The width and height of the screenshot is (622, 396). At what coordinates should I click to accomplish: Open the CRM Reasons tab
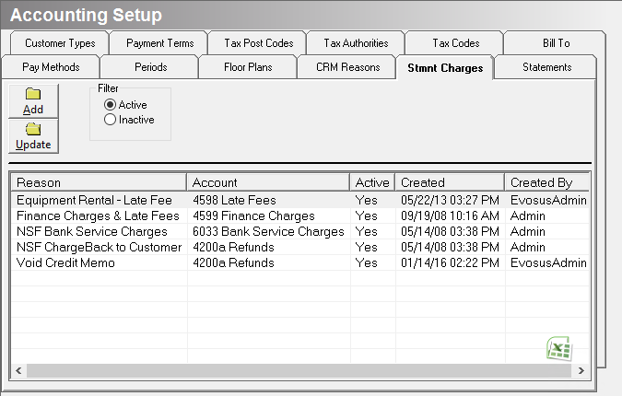point(347,67)
